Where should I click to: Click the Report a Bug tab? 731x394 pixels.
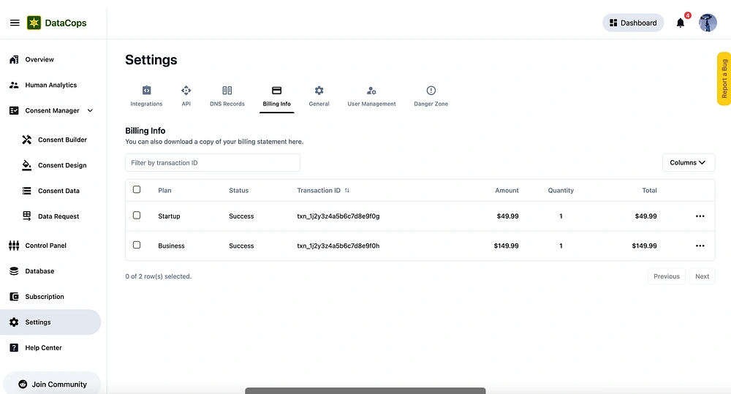pos(724,79)
